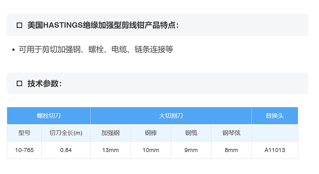Viewport: 319px width, 174px height.
Task: Select the 技术参数 heading text
Action: tap(44, 84)
